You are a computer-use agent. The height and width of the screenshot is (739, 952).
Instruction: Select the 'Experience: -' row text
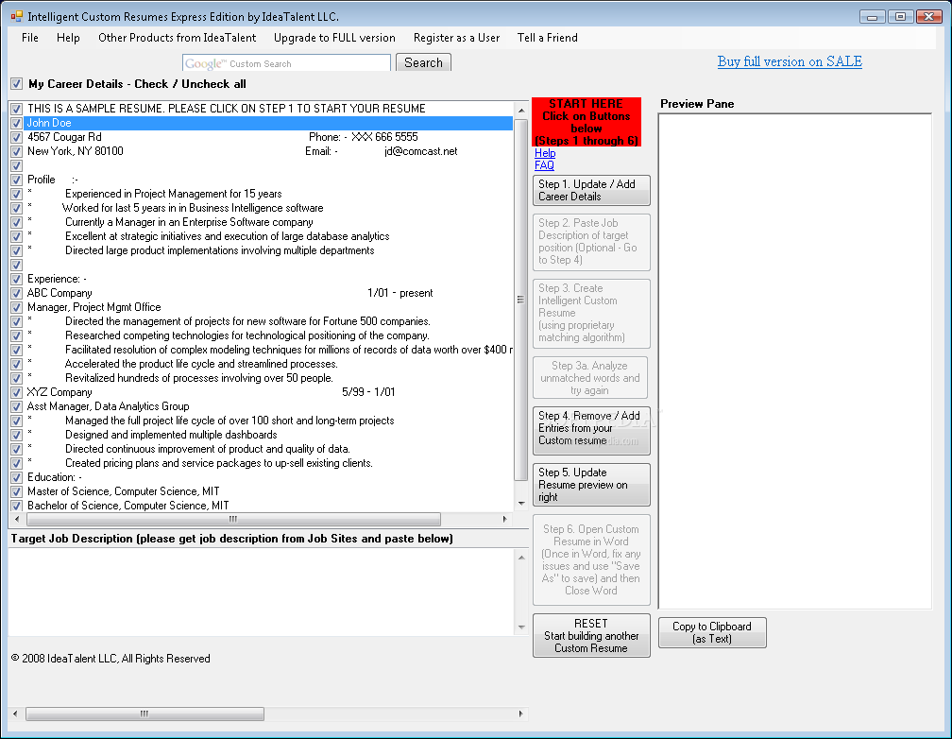tap(57, 279)
